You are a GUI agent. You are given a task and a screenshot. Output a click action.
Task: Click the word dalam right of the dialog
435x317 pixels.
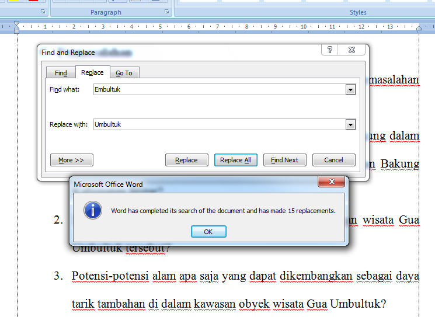[x=404, y=136]
